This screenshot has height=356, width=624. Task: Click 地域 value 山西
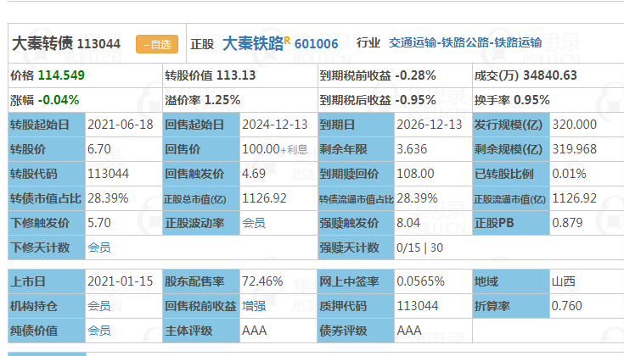pos(564,281)
